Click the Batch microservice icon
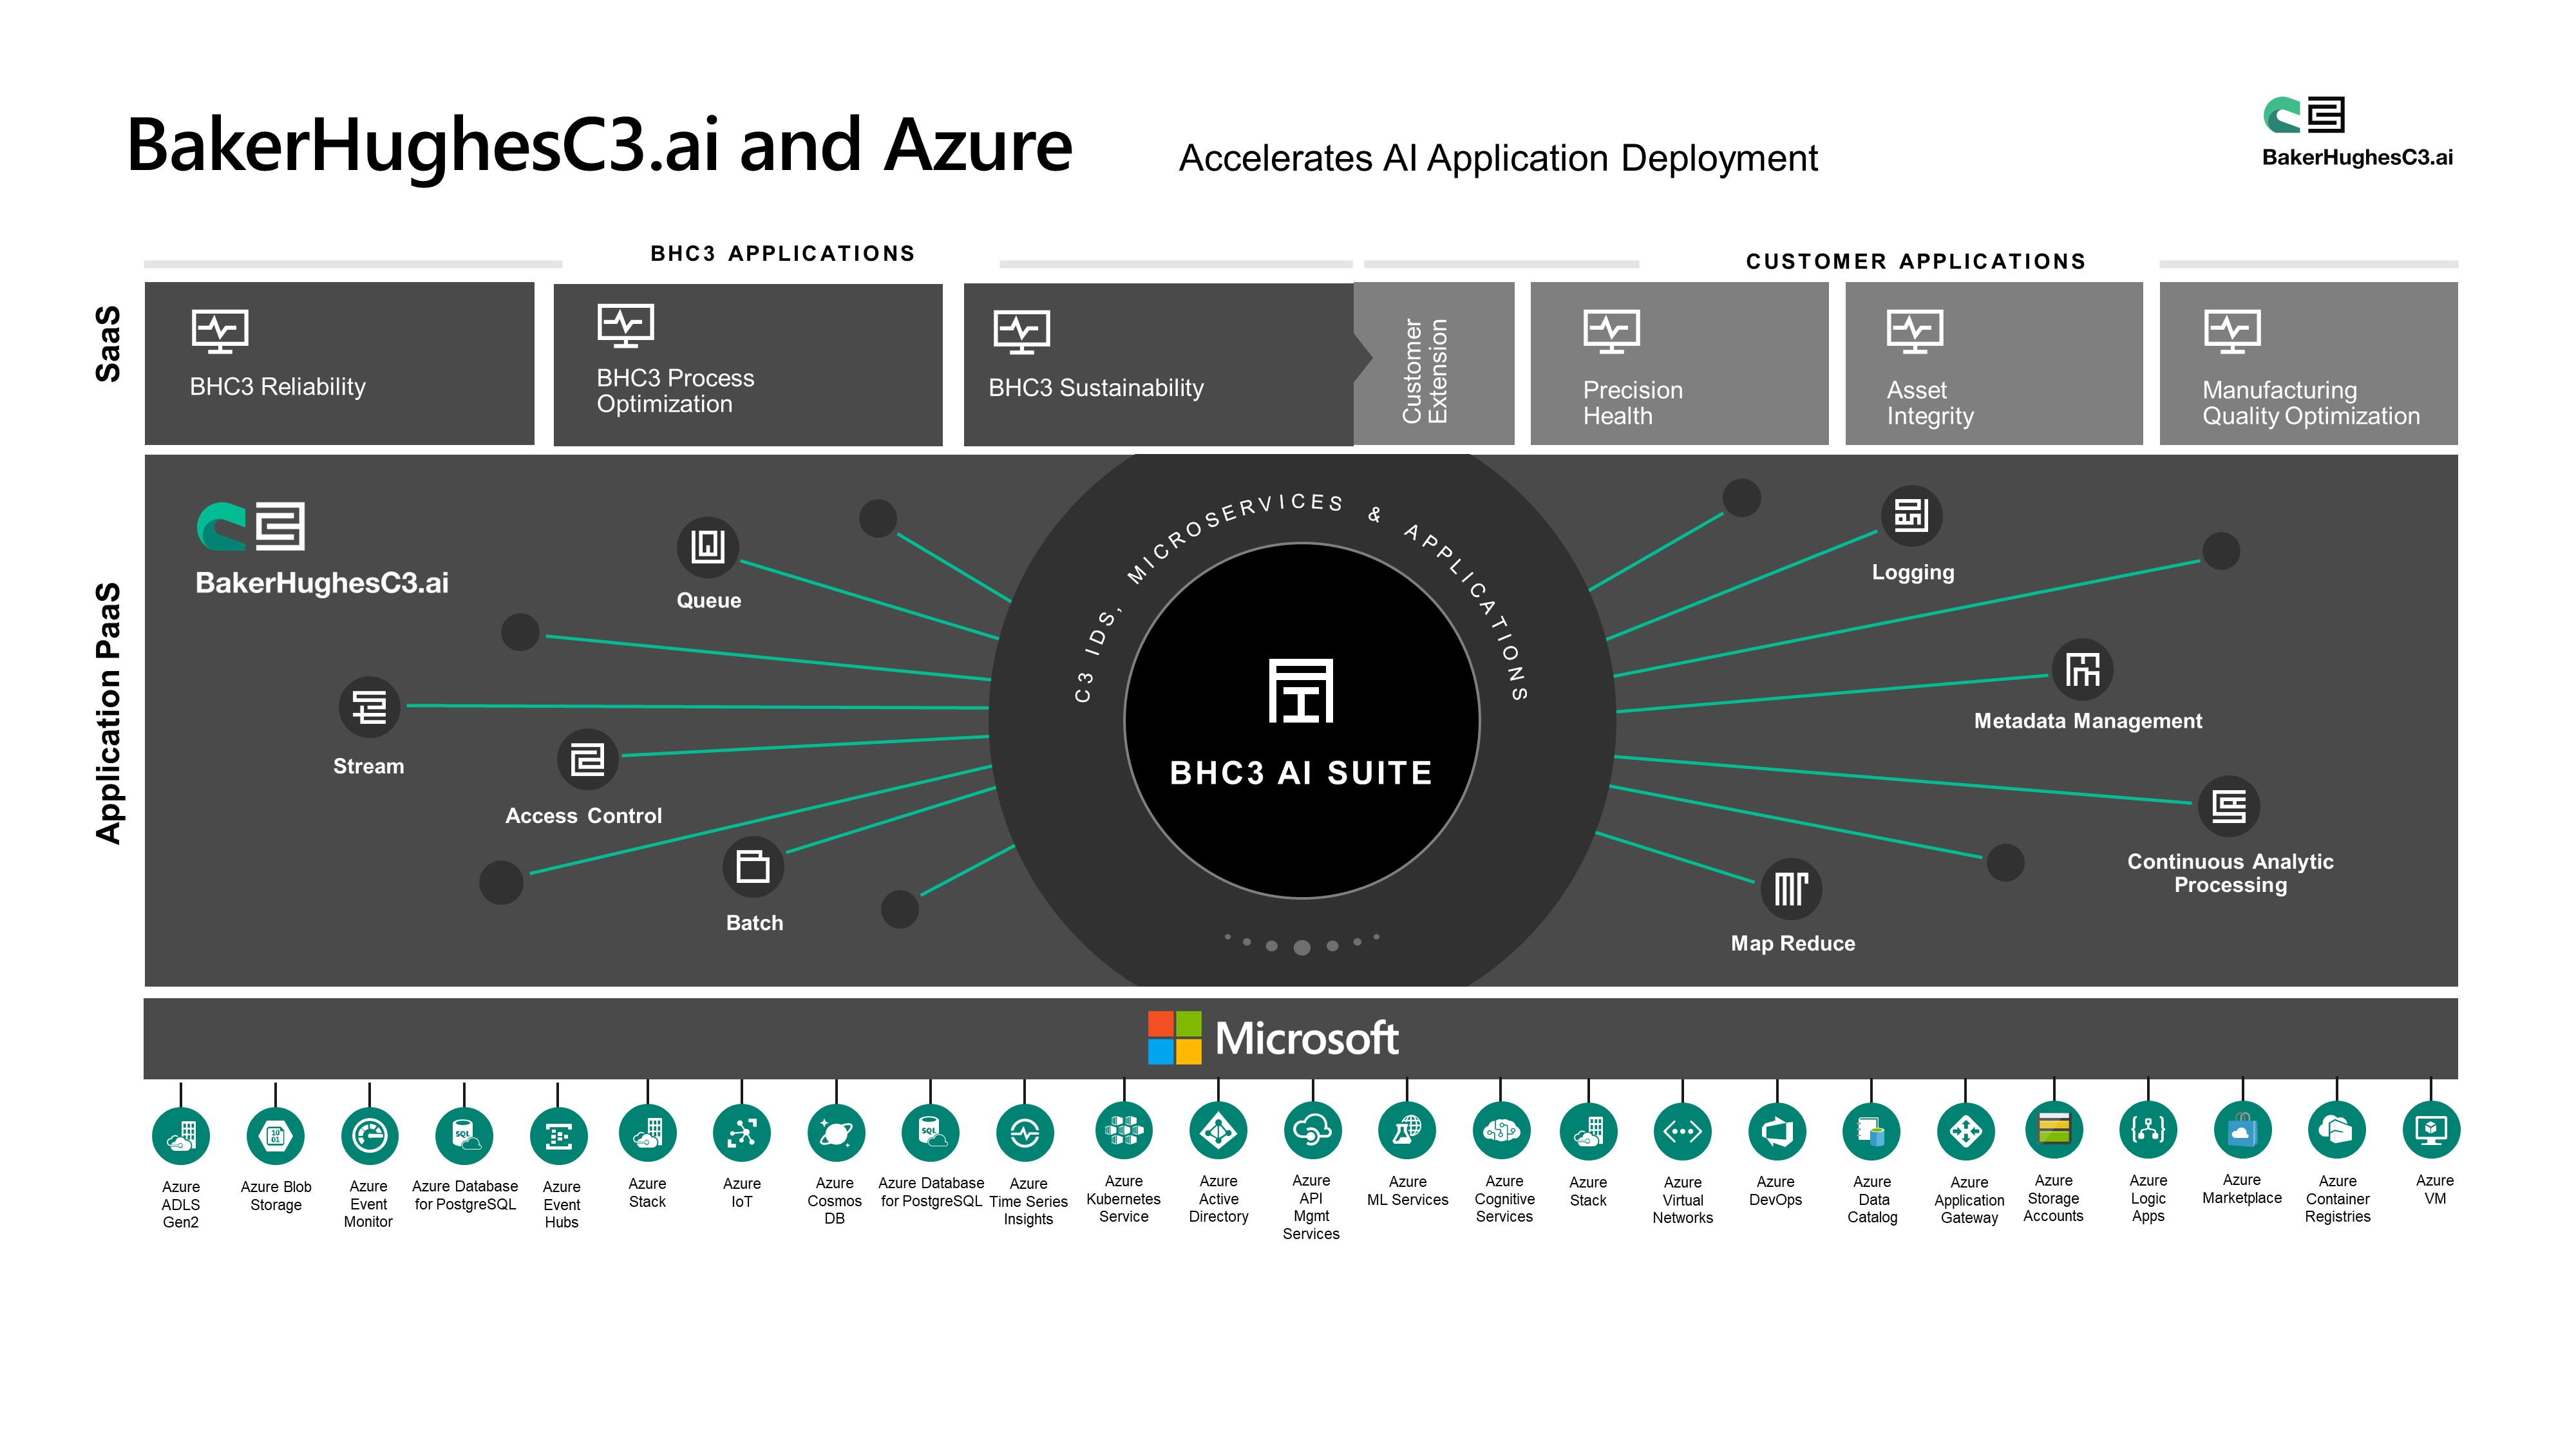Image resolution: width=2576 pixels, height=1449 pixels. pos(752,866)
